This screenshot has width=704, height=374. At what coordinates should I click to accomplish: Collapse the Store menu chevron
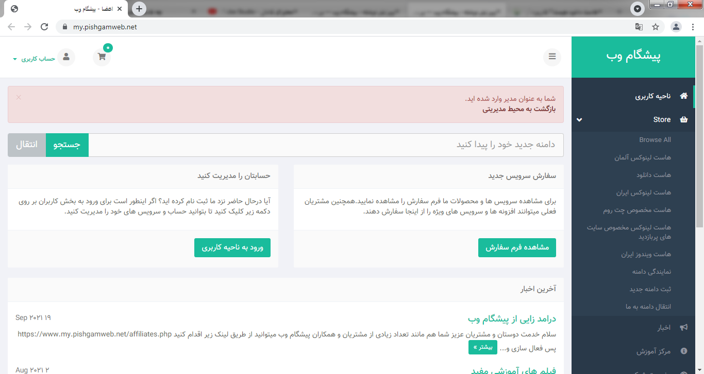pos(579,120)
